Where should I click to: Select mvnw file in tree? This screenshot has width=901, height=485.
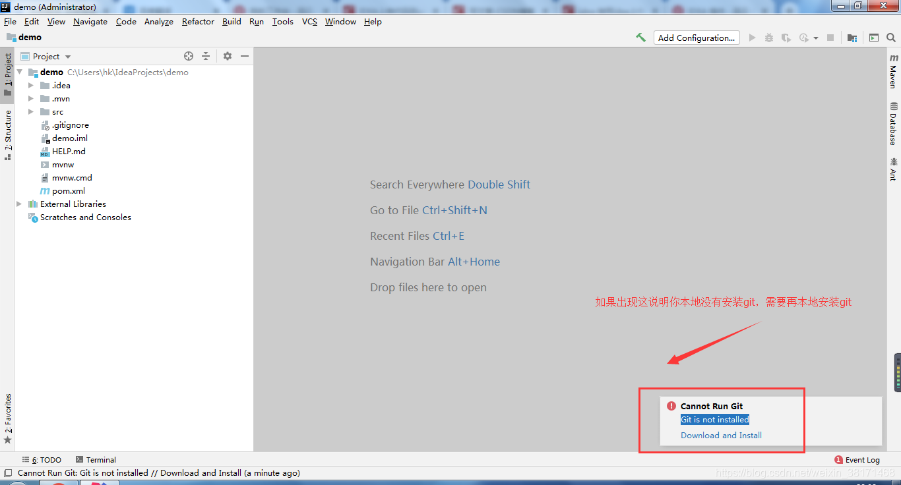pyautogui.click(x=57, y=164)
